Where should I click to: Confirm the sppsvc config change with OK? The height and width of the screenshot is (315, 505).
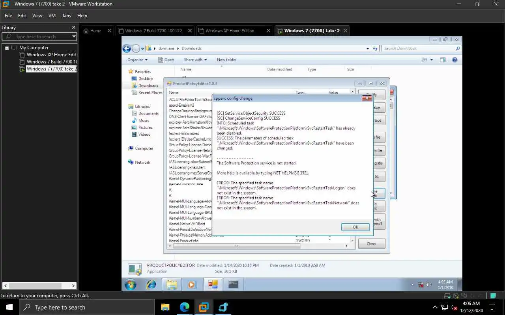(x=355, y=227)
